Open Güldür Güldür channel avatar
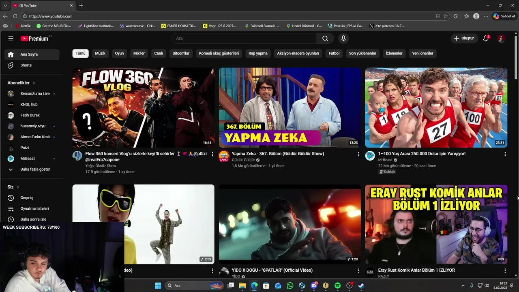519x292 pixels. pos(224,156)
